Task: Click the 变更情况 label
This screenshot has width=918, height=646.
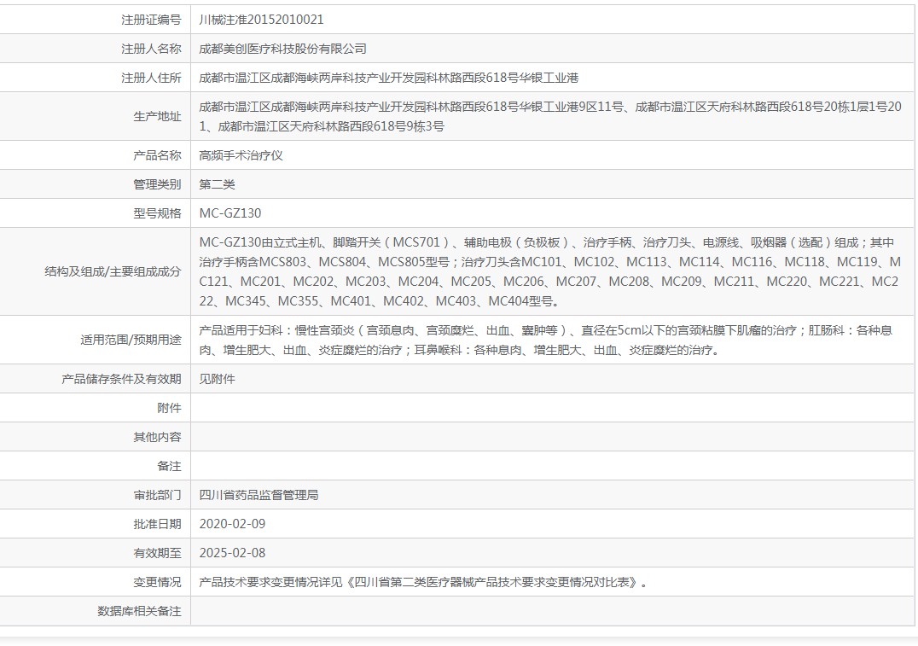Action: click(157, 582)
